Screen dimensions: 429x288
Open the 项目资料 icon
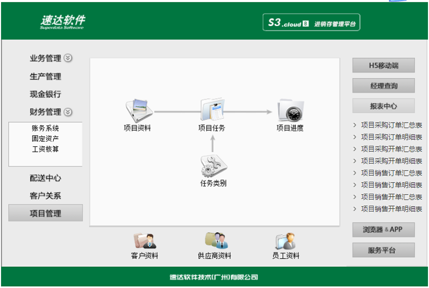139,111
